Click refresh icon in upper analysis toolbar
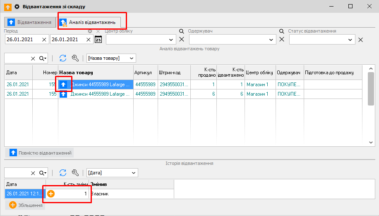 [x=63, y=58]
